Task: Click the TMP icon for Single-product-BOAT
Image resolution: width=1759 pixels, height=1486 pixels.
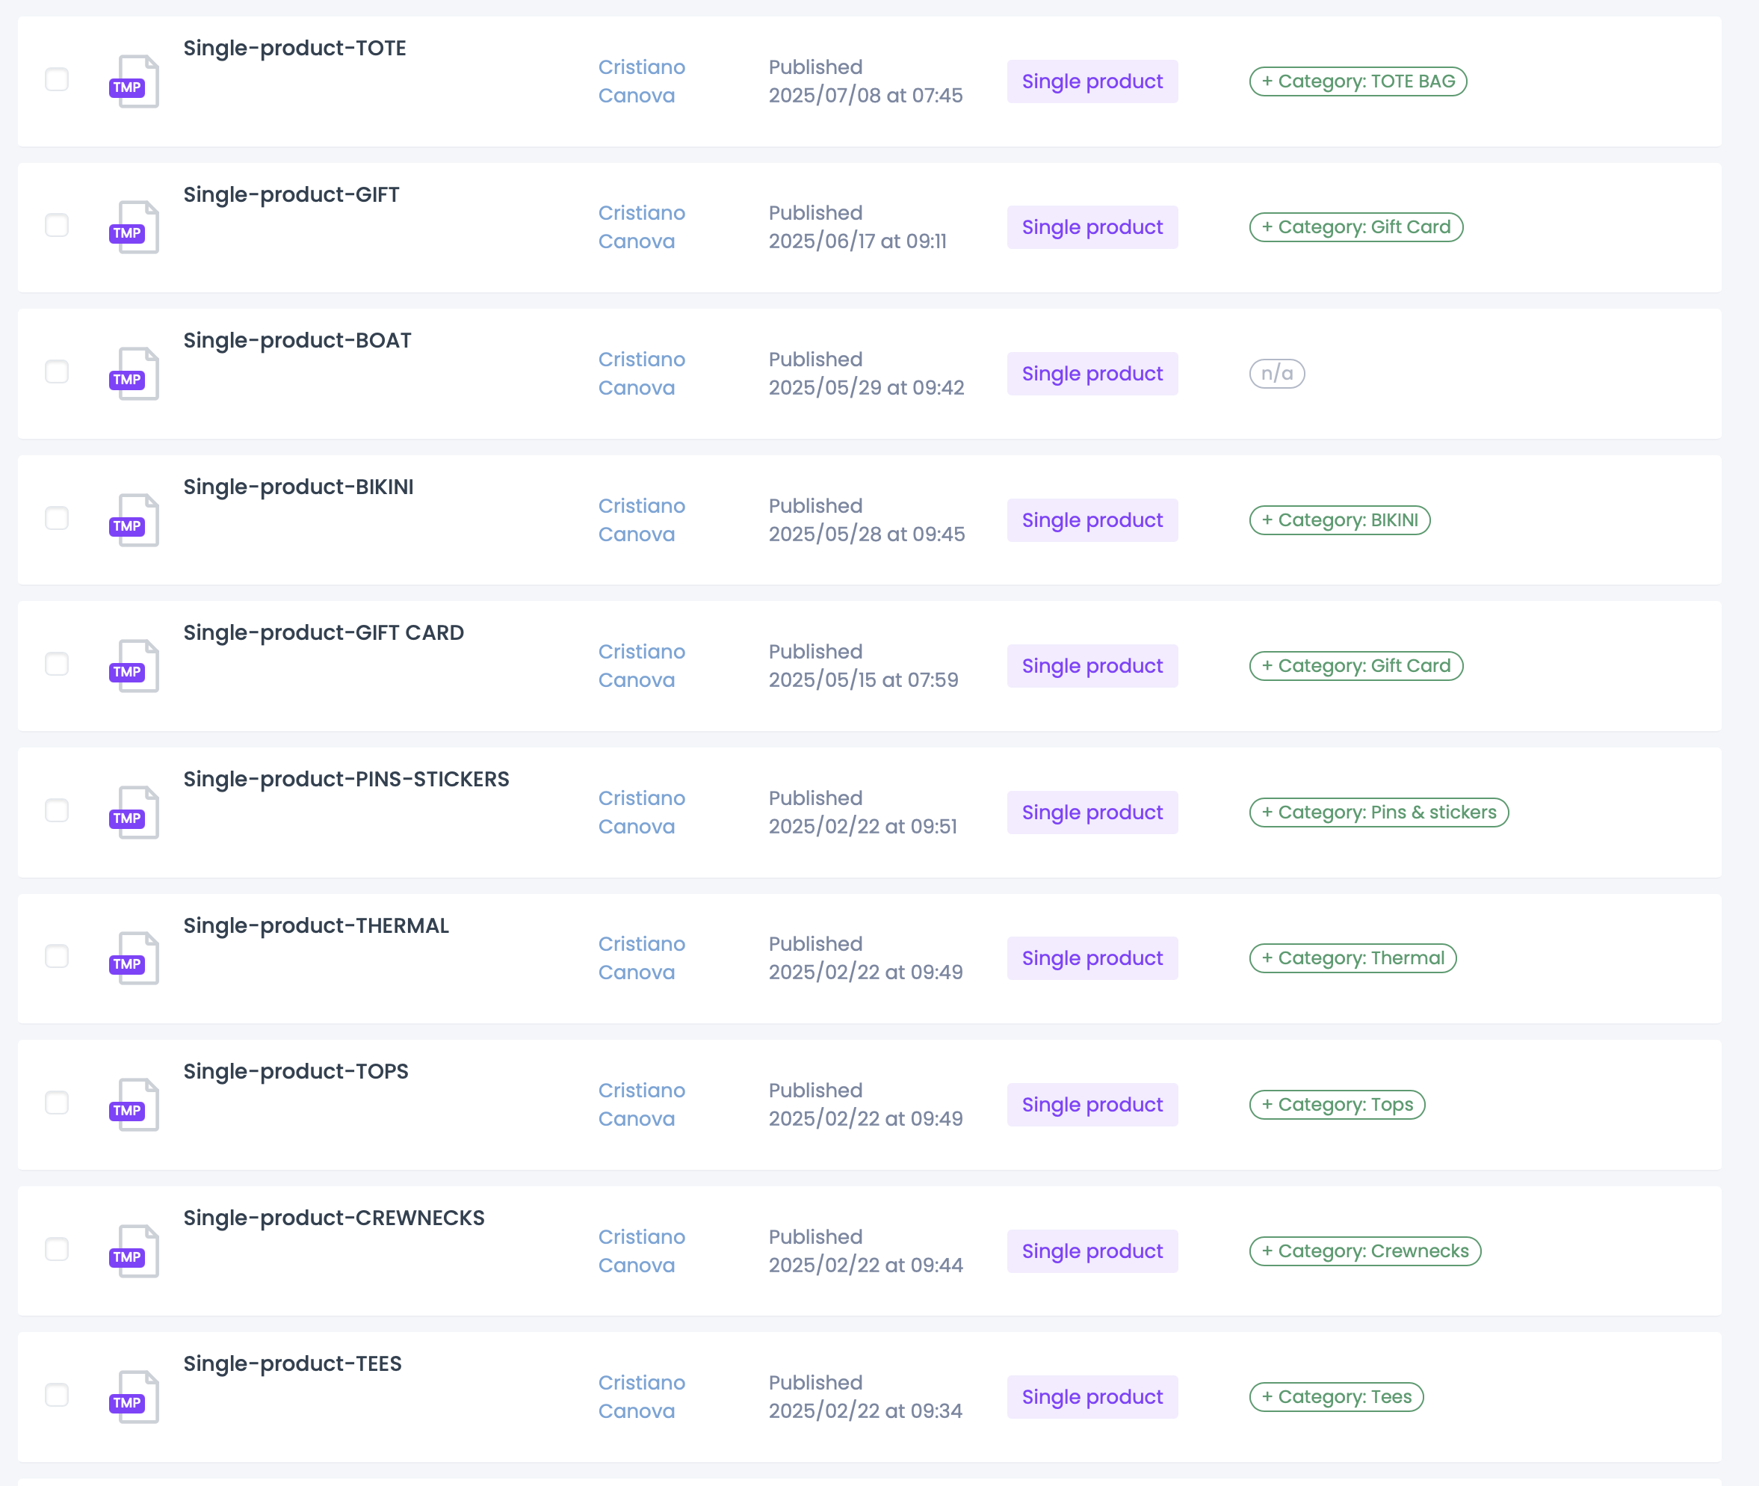Action: 134,373
